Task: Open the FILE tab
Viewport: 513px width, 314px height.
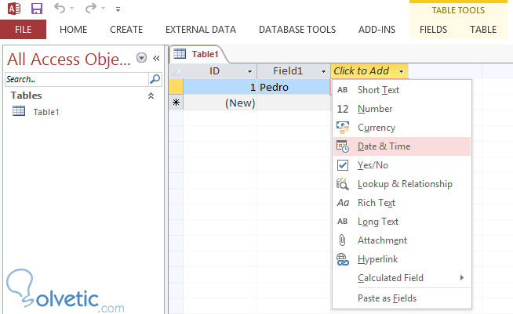Action: 23,30
